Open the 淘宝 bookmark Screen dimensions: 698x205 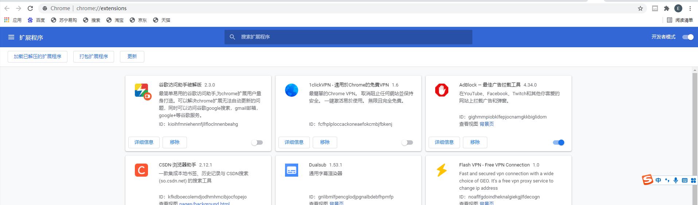pyautogui.click(x=115, y=20)
